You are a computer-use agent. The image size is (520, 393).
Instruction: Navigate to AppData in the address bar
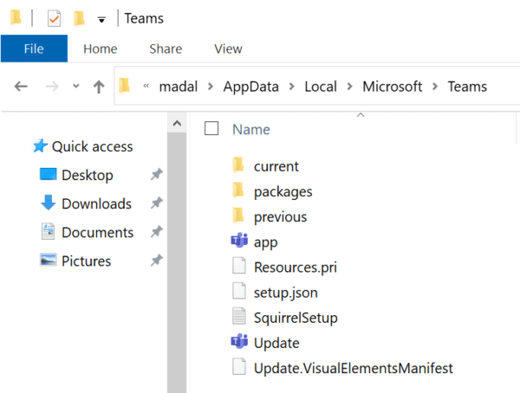[x=251, y=87]
